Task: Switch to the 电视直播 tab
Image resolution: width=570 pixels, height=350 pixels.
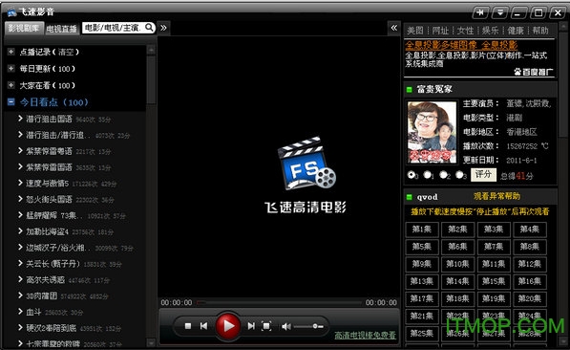Action: (62, 29)
